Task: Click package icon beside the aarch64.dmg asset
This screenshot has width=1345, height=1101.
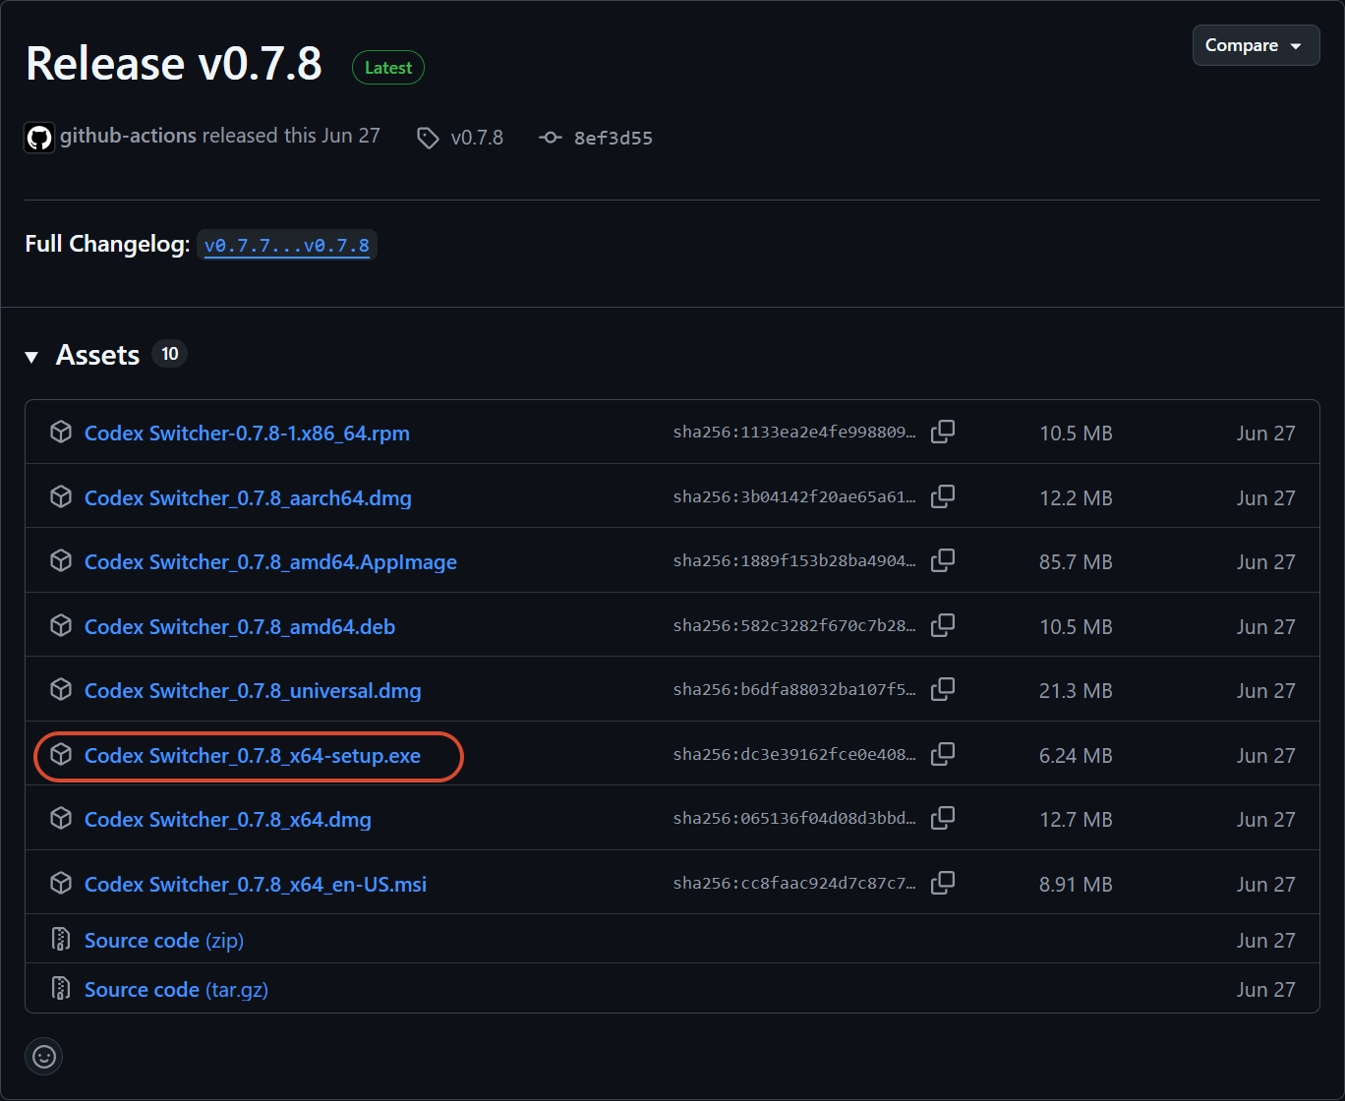Action: [x=61, y=497]
